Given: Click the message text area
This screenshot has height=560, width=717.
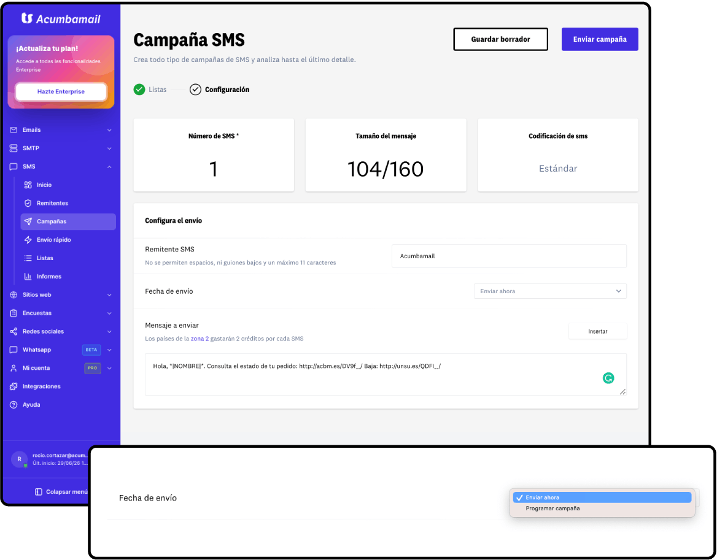Looking at the screenshot, I should tap(386, 374).
